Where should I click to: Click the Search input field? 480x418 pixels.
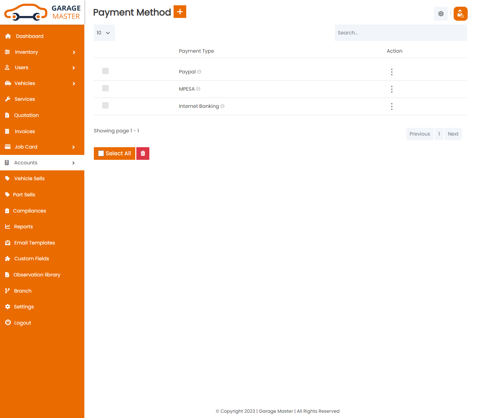pos(401,33)
